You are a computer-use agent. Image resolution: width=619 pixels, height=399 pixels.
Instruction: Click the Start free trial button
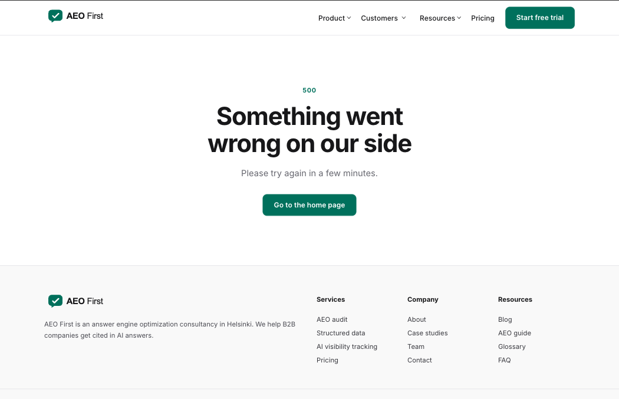(x=540, y=18)
